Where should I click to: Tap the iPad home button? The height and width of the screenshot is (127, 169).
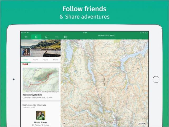tap(156, 79)
